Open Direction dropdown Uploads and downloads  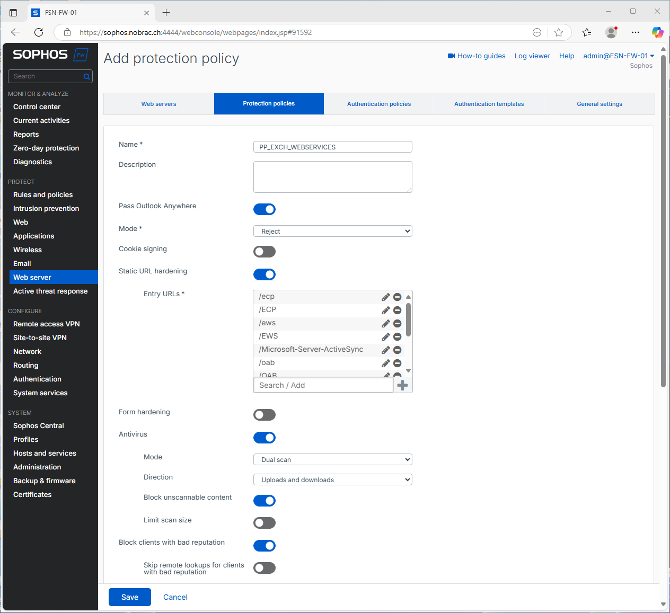click(333, 479)
